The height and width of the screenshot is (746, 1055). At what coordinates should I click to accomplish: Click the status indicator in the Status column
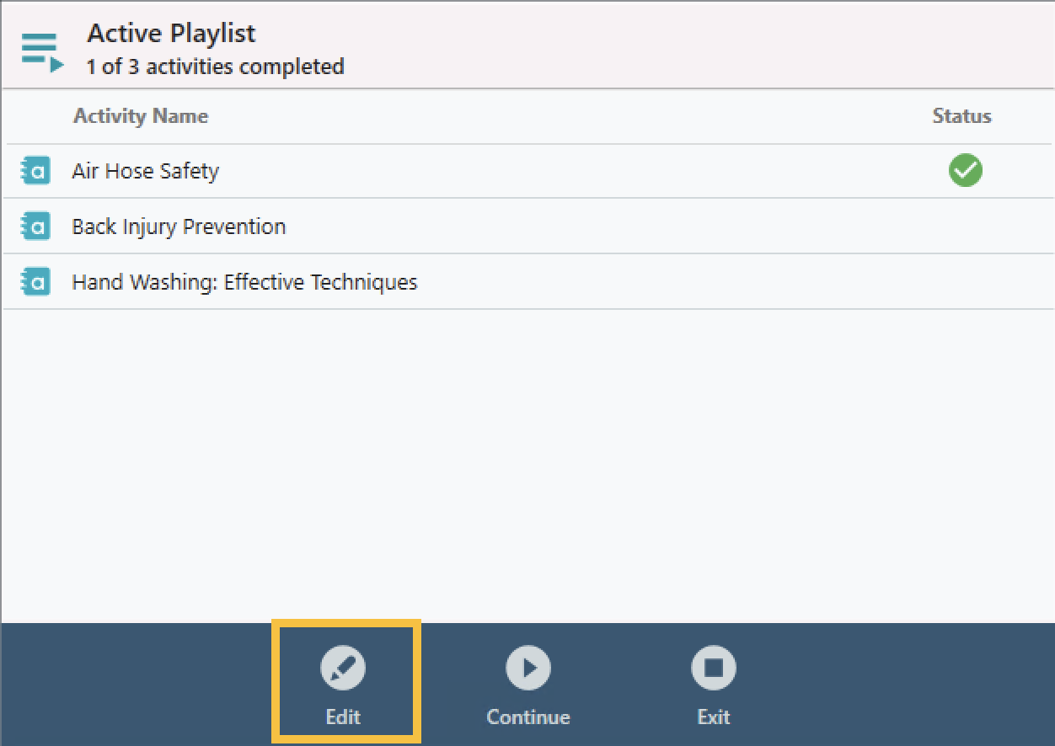pos(964,170)
